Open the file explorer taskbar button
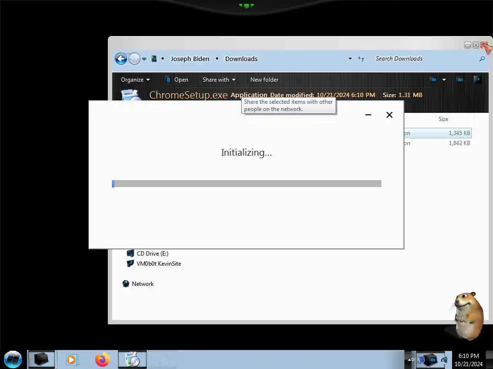Screen dimensions: 493x369 point(41,359)
